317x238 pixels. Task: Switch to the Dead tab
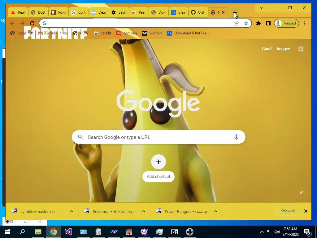(99, 12)
